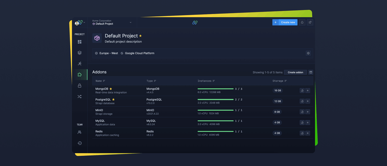Click the Northflank logo in header center
This screenshot has height=166, width=387.
tap(195, 23)
